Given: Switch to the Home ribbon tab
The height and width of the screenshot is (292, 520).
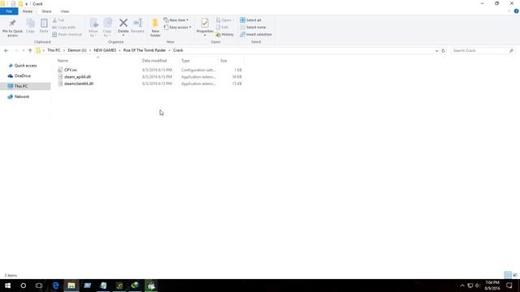Looking at the screenshot, I should [28, 11].
